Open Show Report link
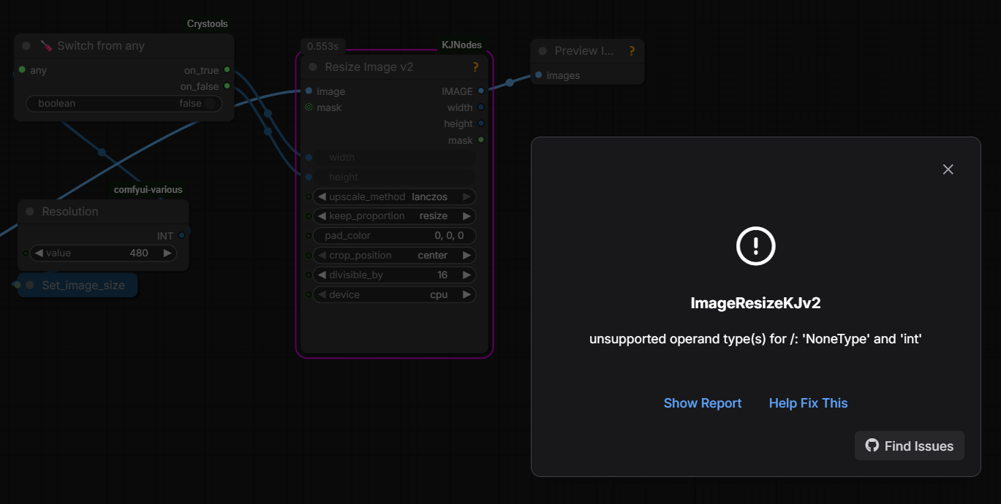The height and width of the screenshot is (504, 1001). pyautogui.click(x=703, y=403)
